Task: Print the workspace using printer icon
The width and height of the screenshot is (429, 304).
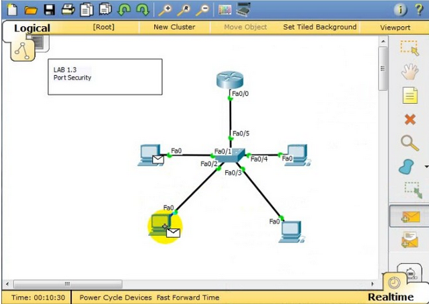Action: pyautogui.click(x=68, y=9)
